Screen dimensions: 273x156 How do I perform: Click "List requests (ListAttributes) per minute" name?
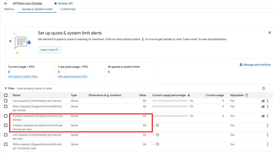37,101
